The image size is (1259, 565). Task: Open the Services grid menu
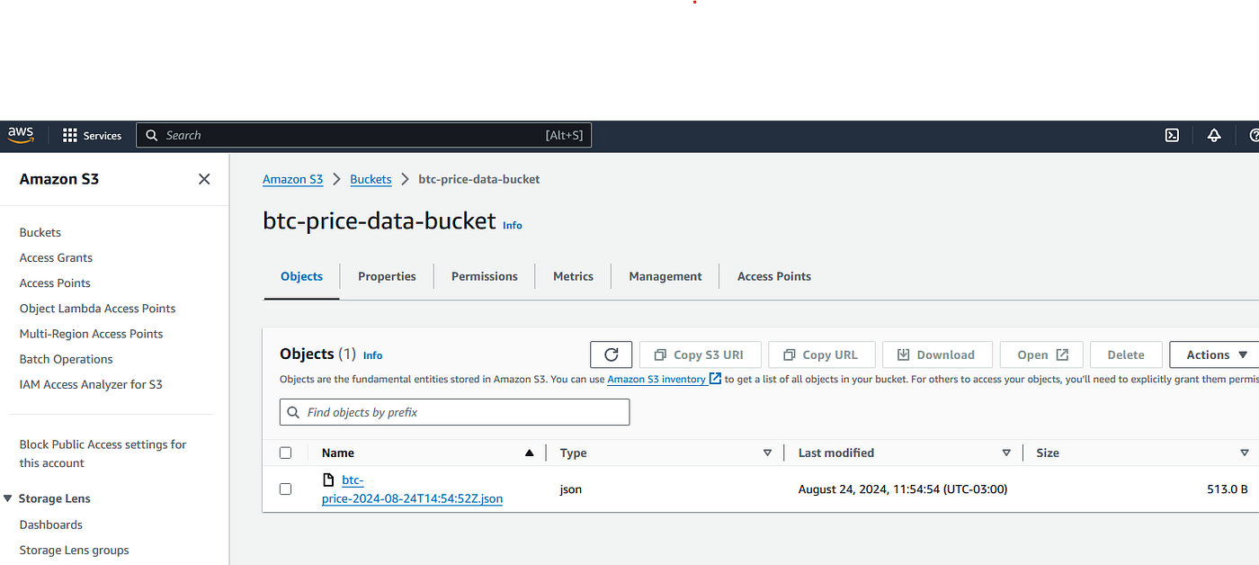point(92,136)
